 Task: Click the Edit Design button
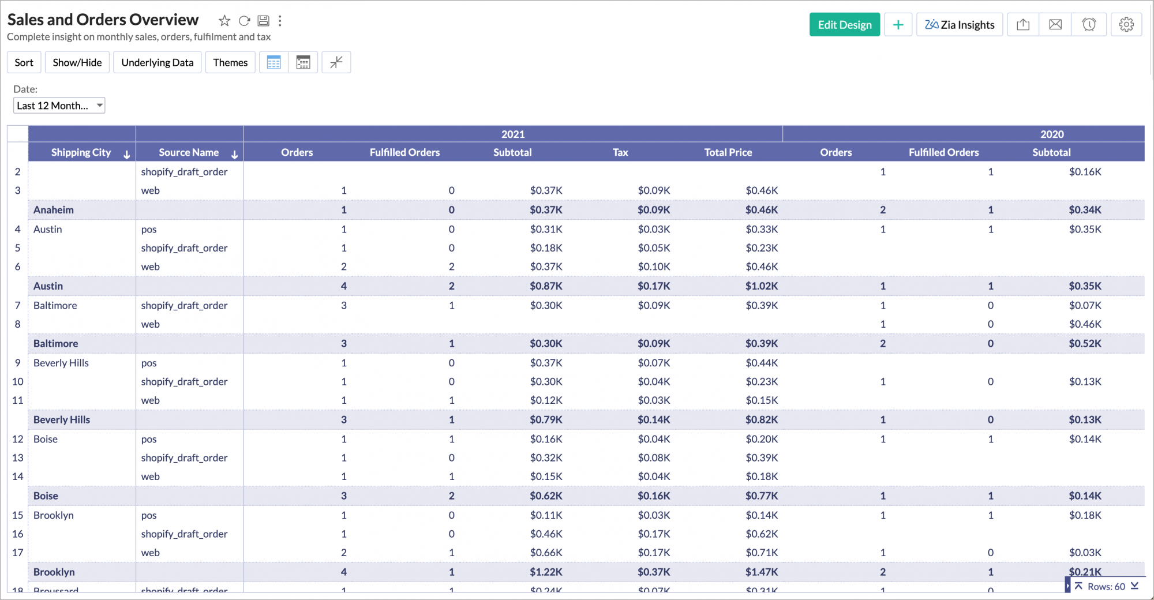(844, 25)
